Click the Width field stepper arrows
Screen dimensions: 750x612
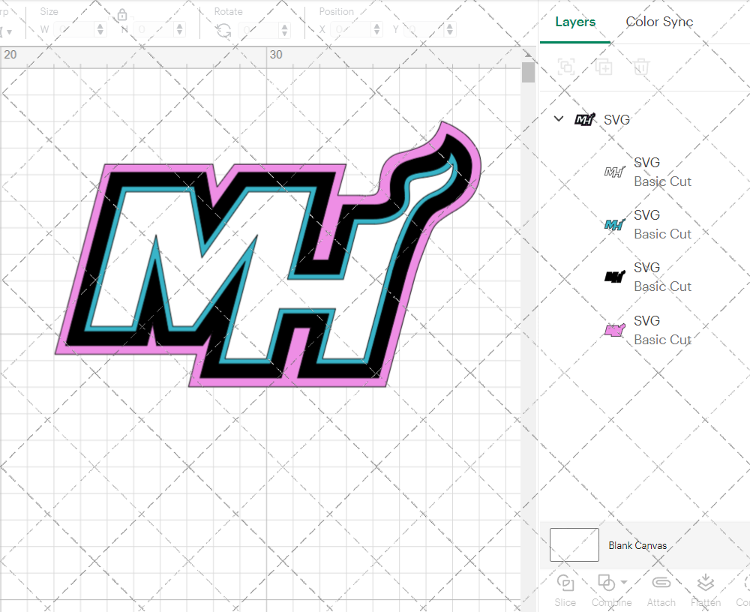pyautogui.click(x=100, y=30)
